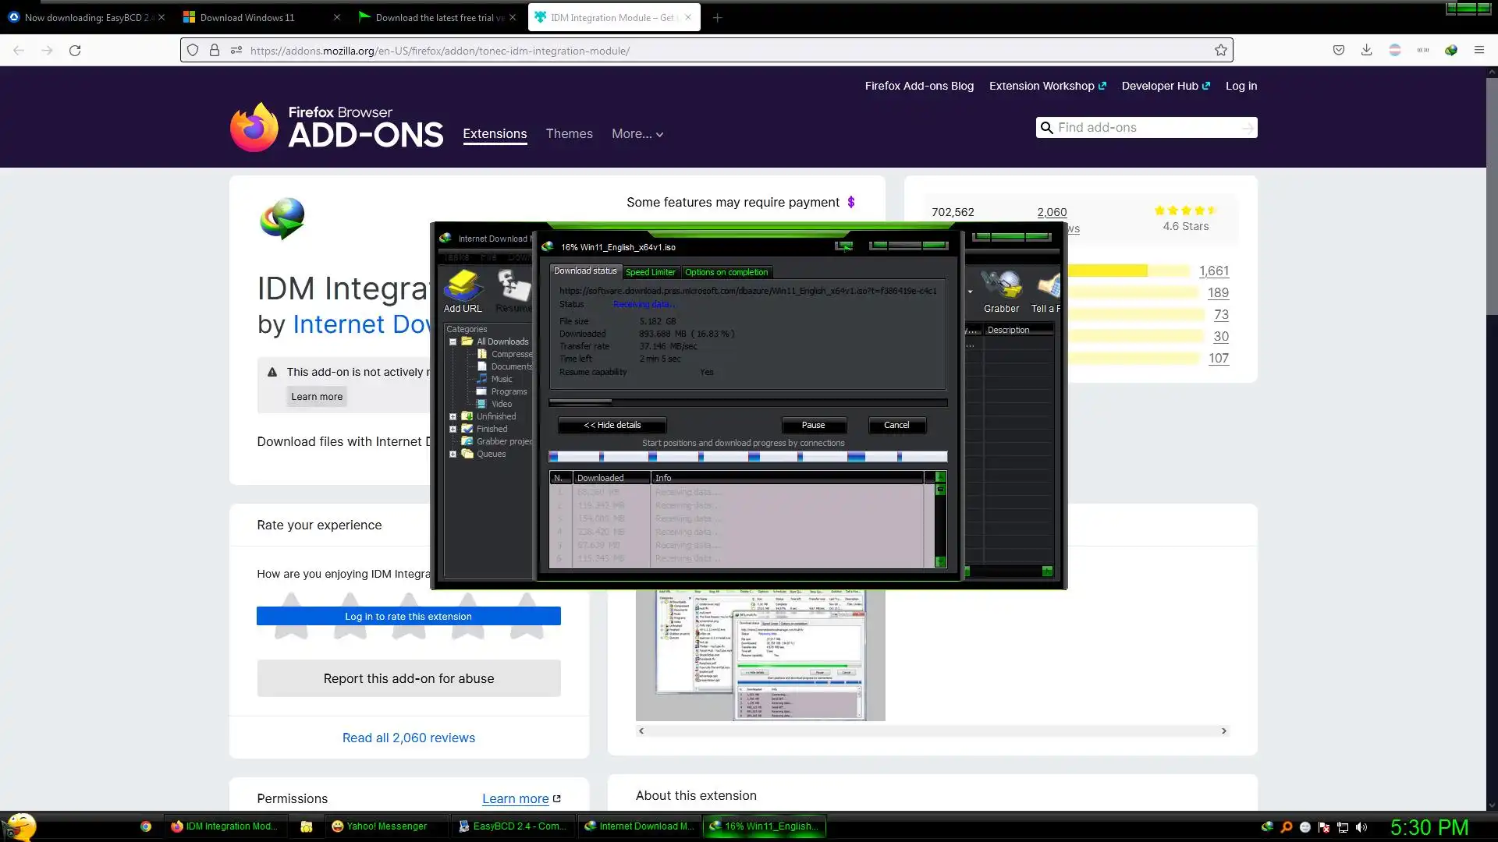The width and height of the screenshot is (1498, 842).
Task: Open Firefox downloads panel icon
Action: (x=1366, y=51)
